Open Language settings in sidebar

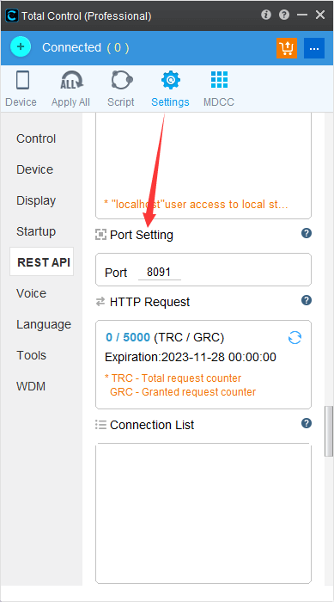click(x=44, y=324)
